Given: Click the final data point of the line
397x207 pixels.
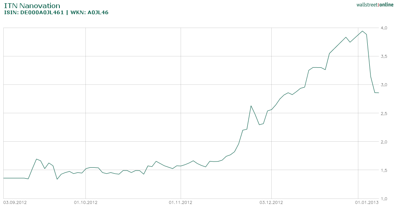Looking at the screenshot, I should 379,93.
